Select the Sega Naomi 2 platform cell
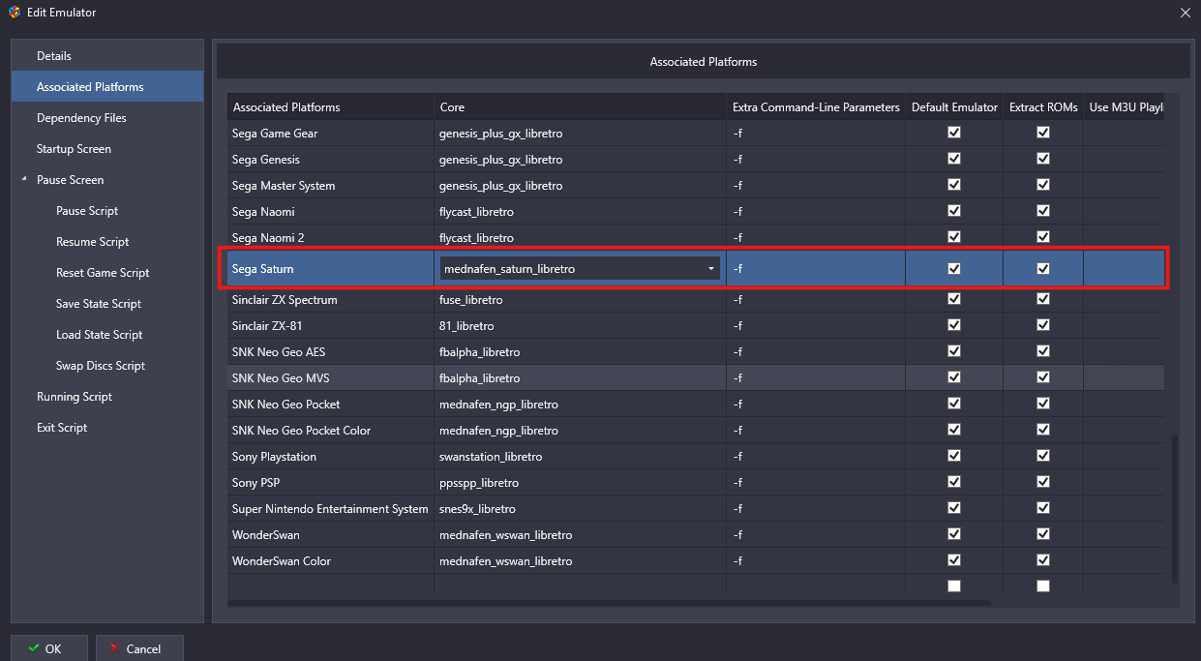 (331, 237)
